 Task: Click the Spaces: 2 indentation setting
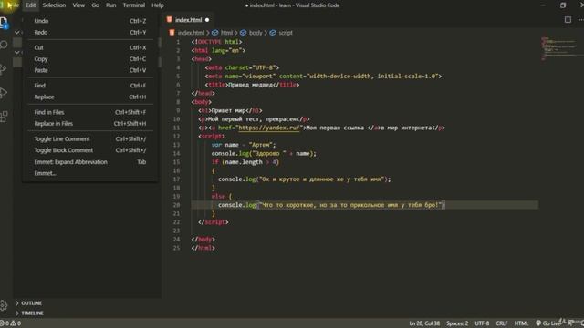point(457,323)
